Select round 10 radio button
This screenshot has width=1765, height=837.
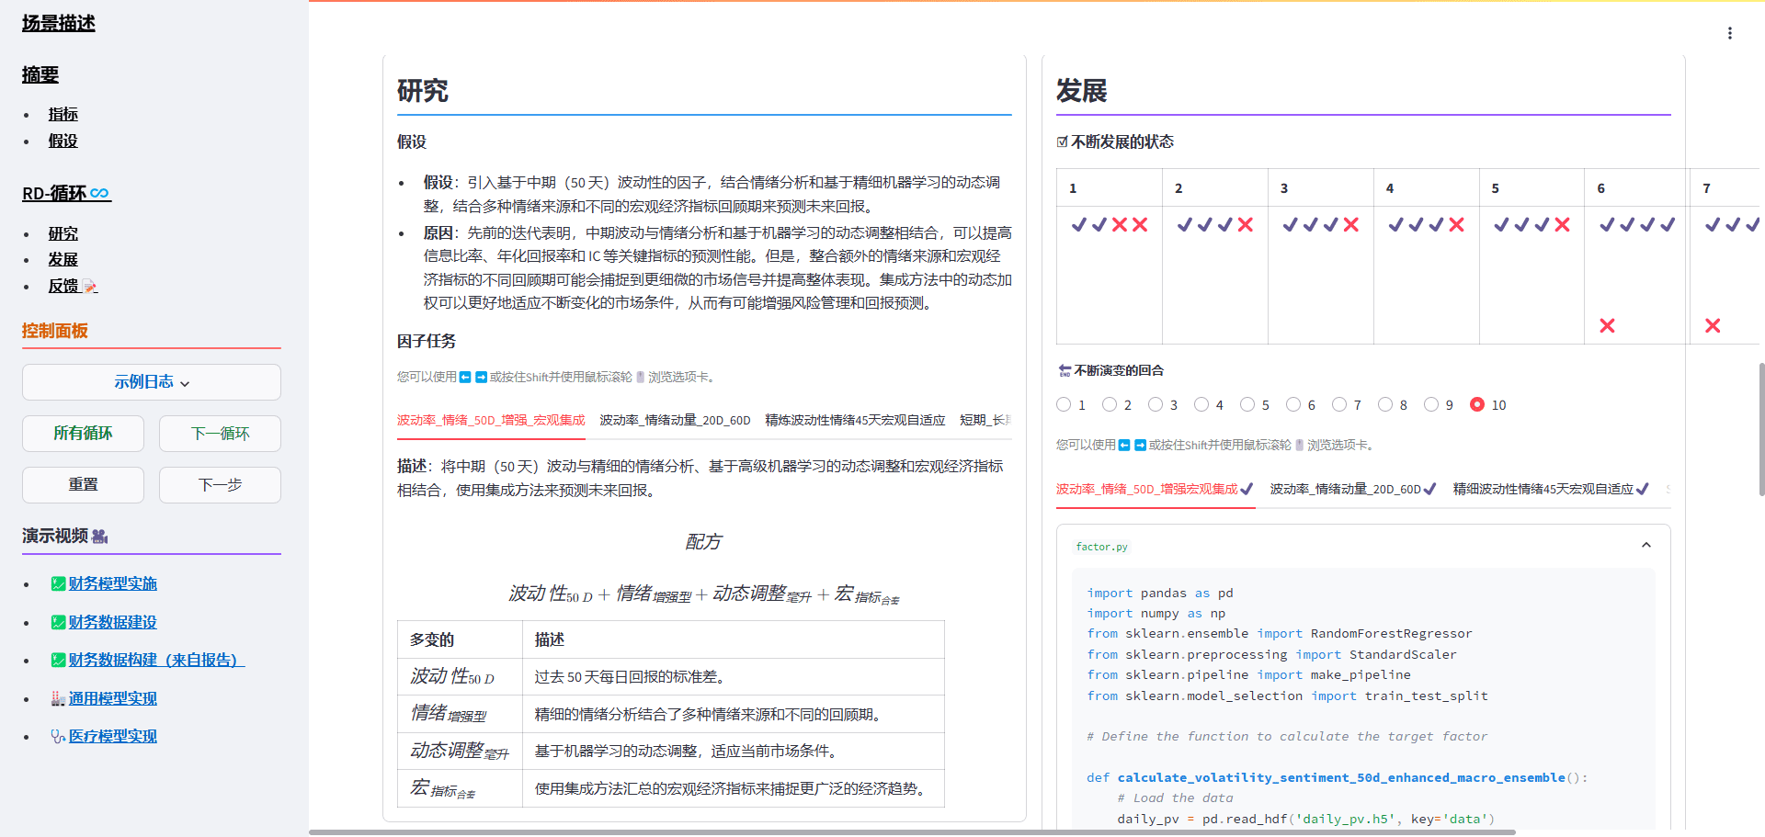click(1477, 404)
